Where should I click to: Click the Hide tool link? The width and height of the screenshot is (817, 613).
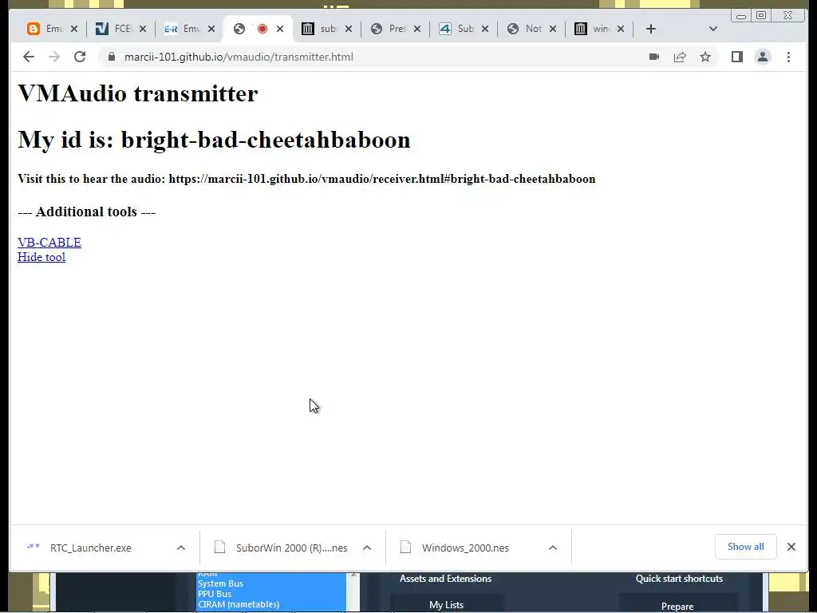(41, 257)
